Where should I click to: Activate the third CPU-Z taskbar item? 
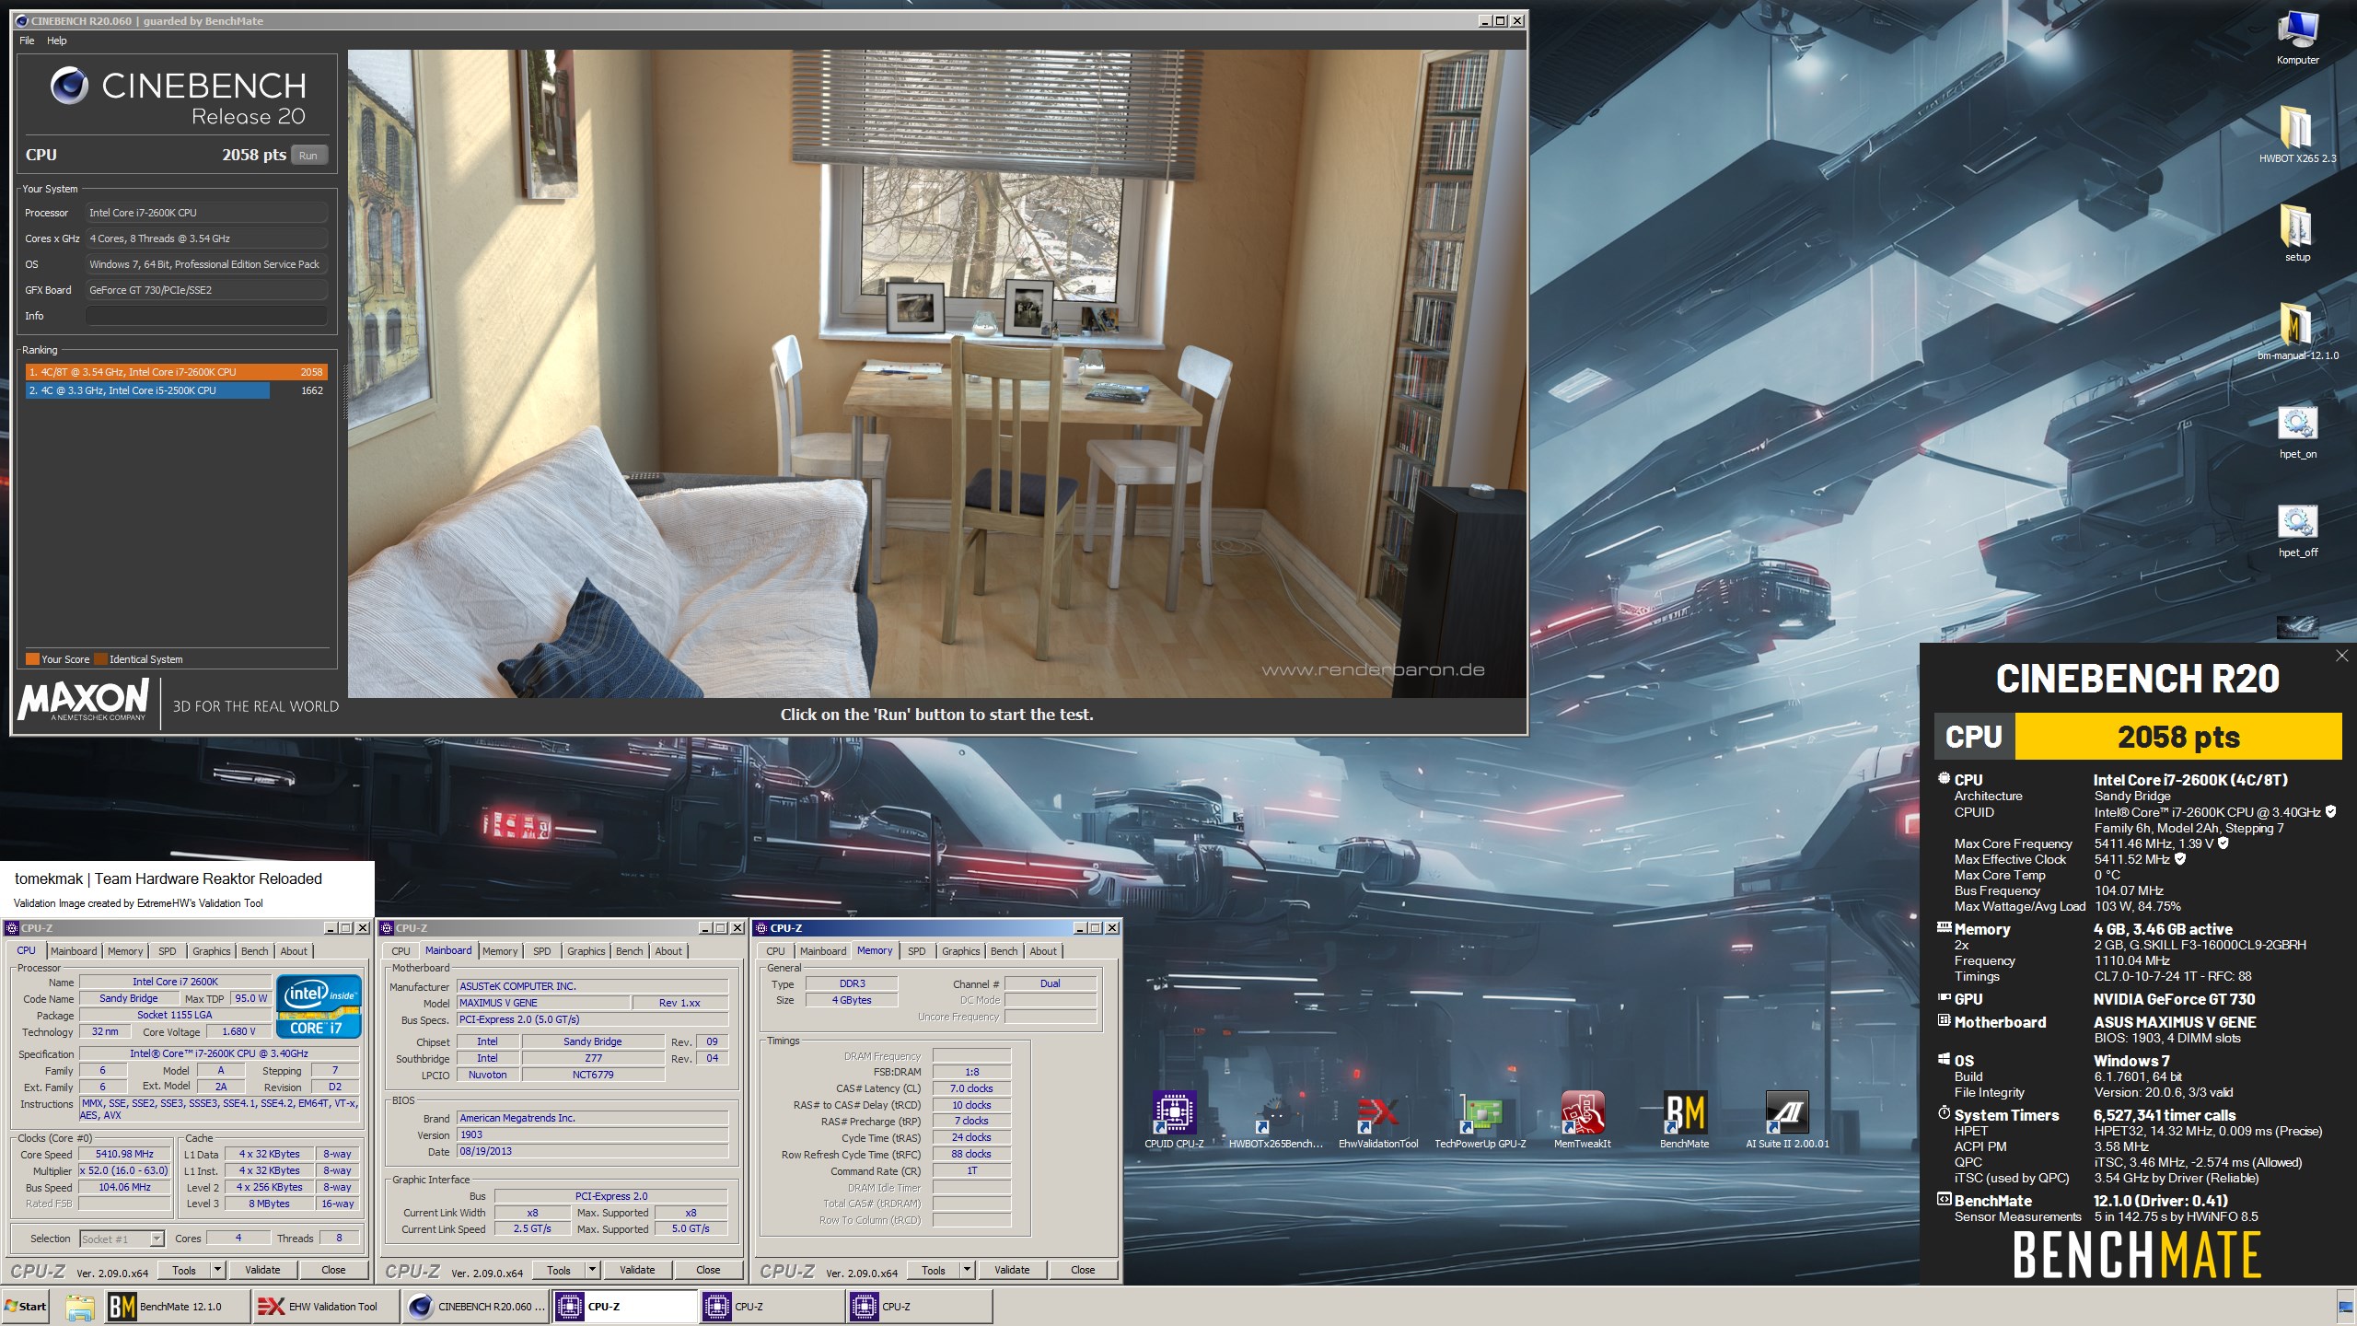[x=920, y=1306]
